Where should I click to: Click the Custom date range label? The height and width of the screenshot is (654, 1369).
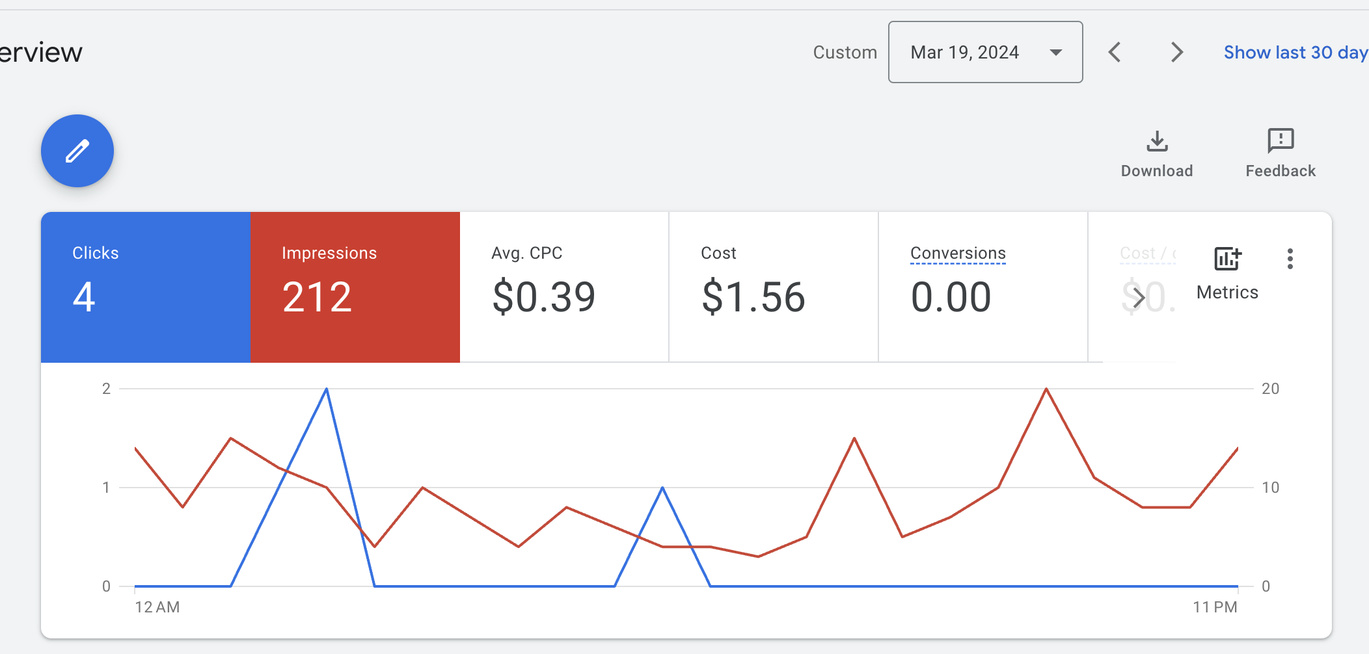pos(845,52)
